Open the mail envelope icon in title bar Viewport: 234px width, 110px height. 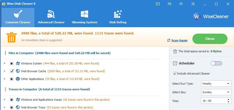click(x=158, y=4)
